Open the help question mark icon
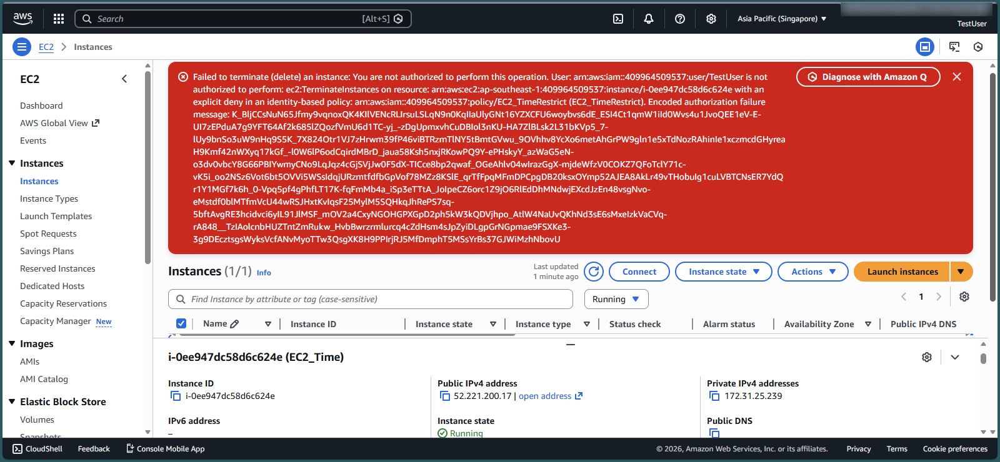The height and width of the screenshot is (462, 1000). [680, 19]
